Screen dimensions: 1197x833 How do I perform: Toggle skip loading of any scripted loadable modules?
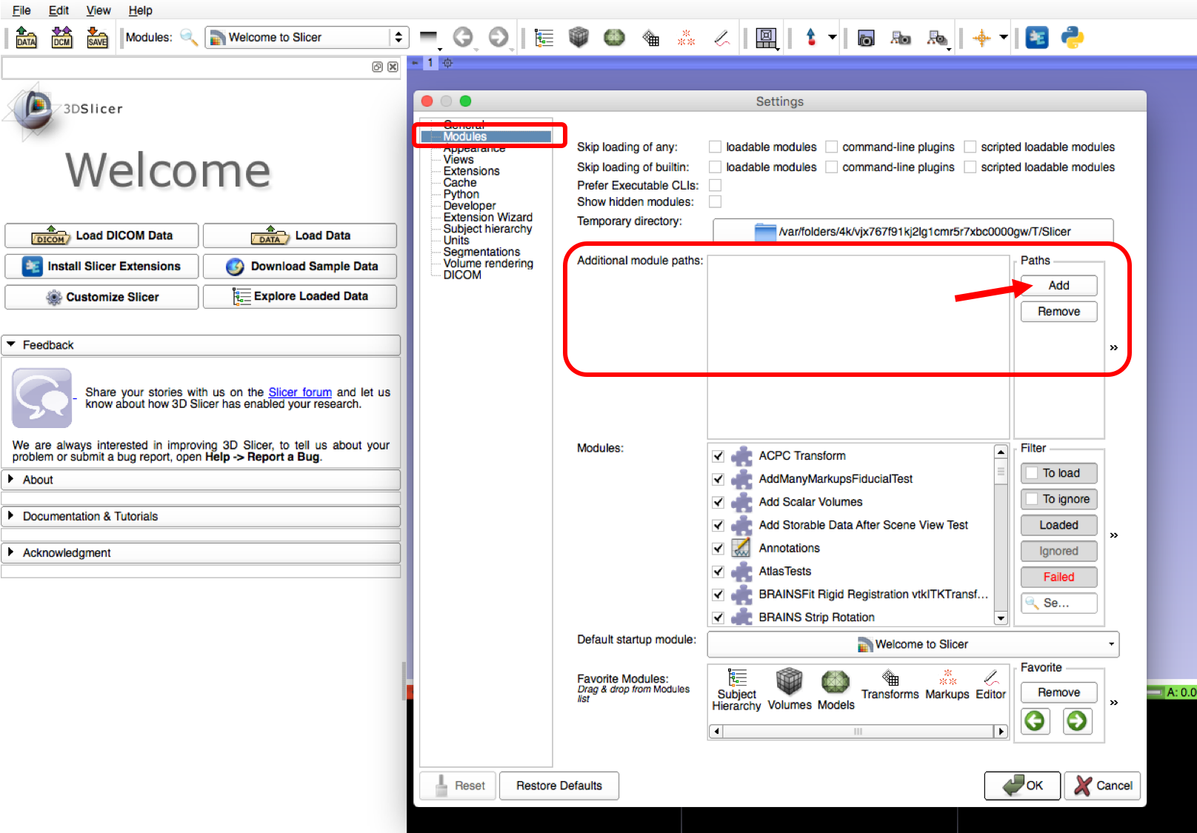tap(970, 147)
